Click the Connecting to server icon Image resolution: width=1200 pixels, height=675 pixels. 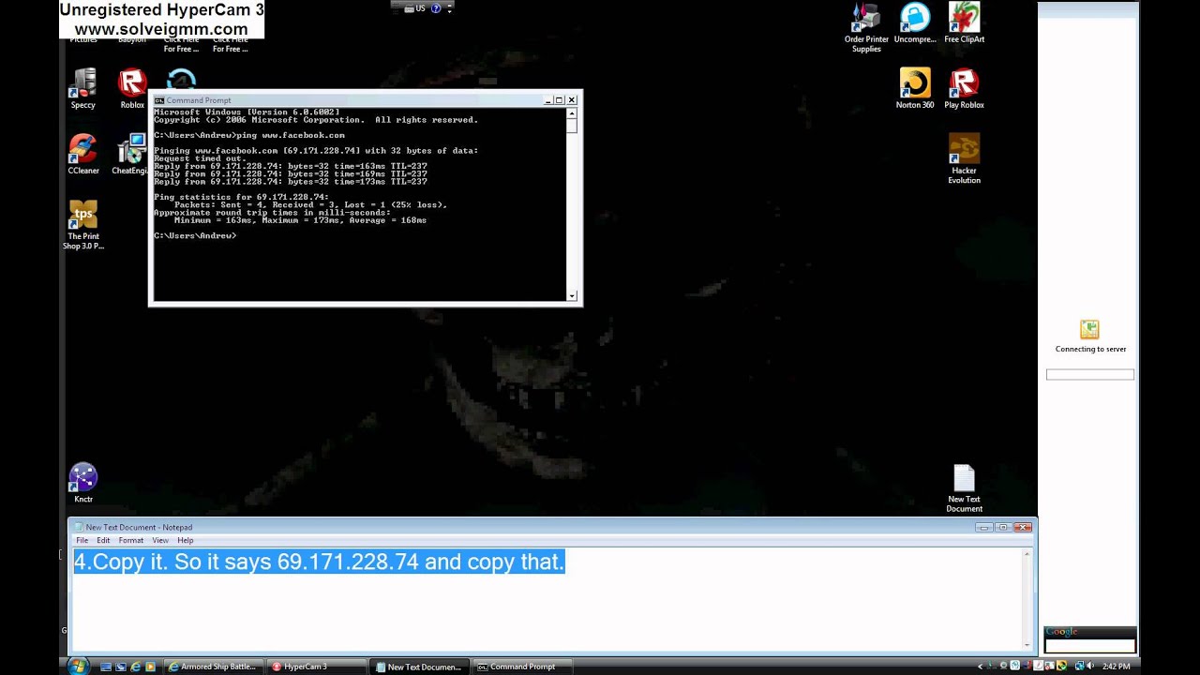[x=1089, y=329]
